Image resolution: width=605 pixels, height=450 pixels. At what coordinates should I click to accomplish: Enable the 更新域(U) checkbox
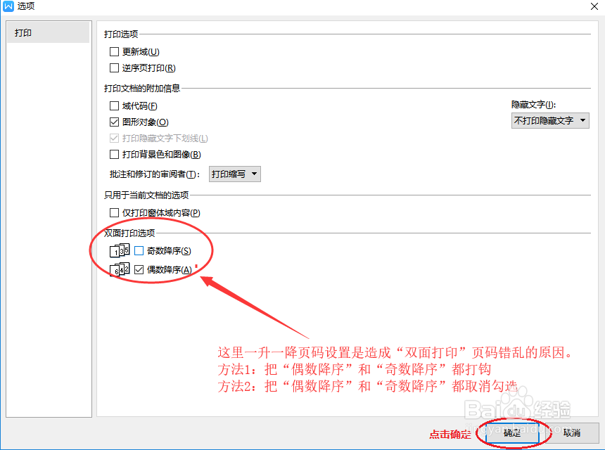click(x=114, y=51)
